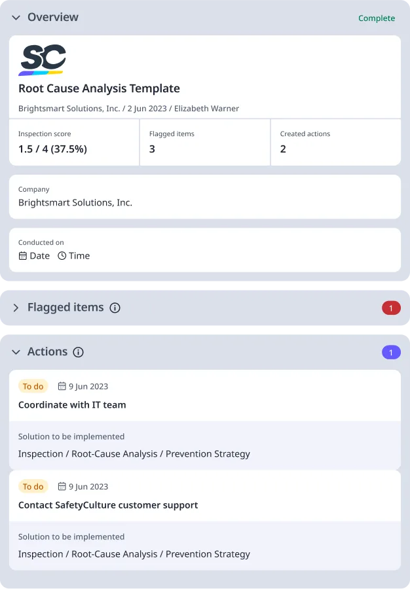
Task: Click the Complete status link
Action: pos(377,18)
